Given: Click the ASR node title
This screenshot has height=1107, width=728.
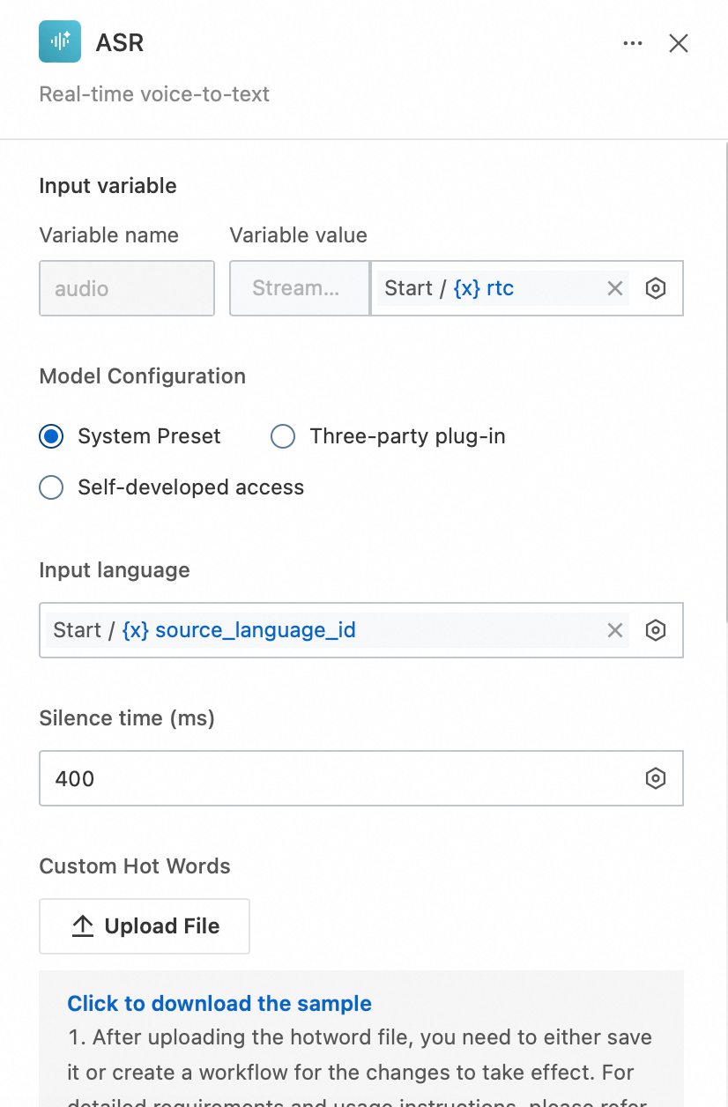Looking at the screenshot, I should (120, 42).
